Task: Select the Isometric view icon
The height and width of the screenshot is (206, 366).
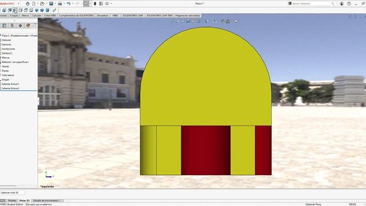Action: point(37,10)
